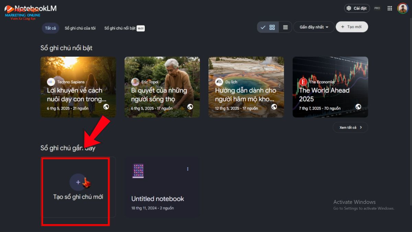This screenshot has height=232, width=412.
Task: Expand Xem tất cả featured notebooks
Action: pyautogui.click(x=350, y=128)
